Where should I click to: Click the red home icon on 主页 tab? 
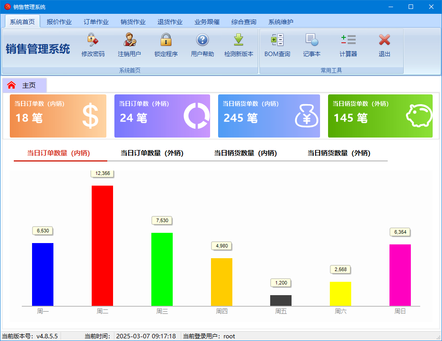pos(12,85)
